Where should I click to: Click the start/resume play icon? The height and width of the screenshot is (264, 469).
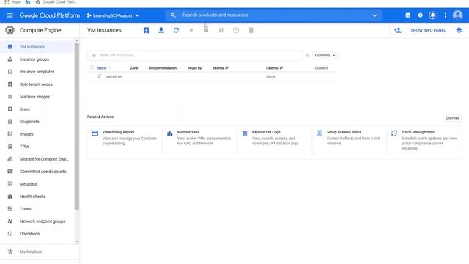(x=191, y=30)
